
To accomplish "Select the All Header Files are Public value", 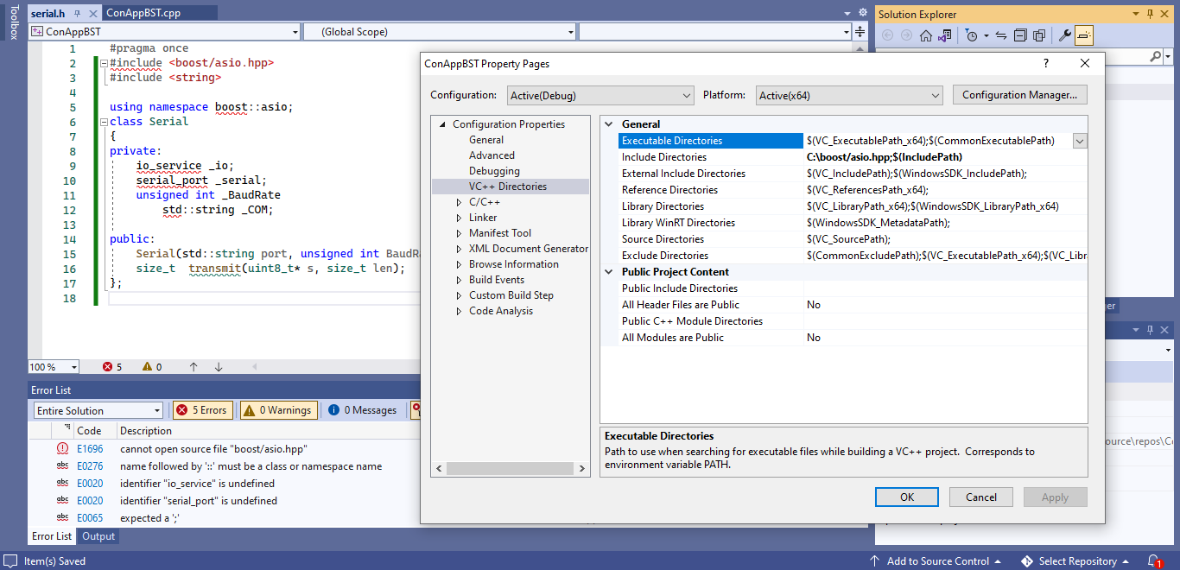I will pyautogui.click(x=945, y=305).
